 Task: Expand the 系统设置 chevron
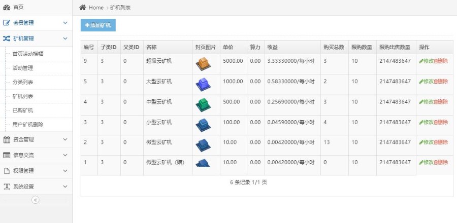tap(65, 187)
